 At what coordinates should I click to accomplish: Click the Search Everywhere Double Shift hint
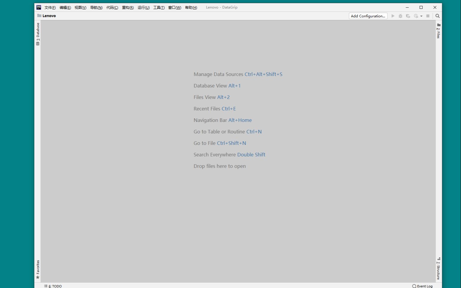tap(229, 155)
